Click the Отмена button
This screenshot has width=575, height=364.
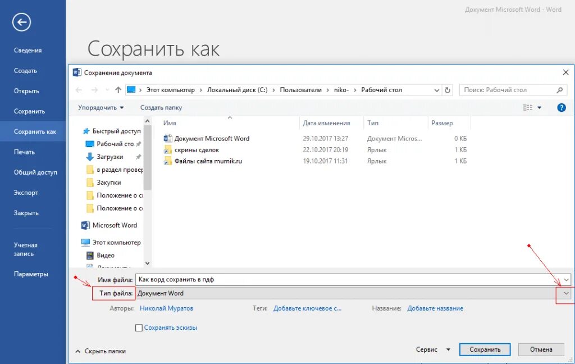point(541,350)
